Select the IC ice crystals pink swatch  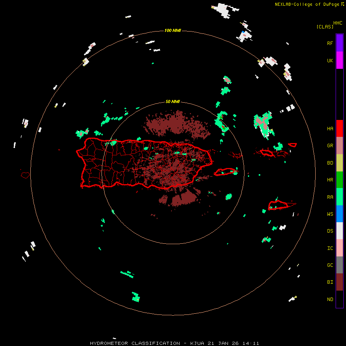339,248
